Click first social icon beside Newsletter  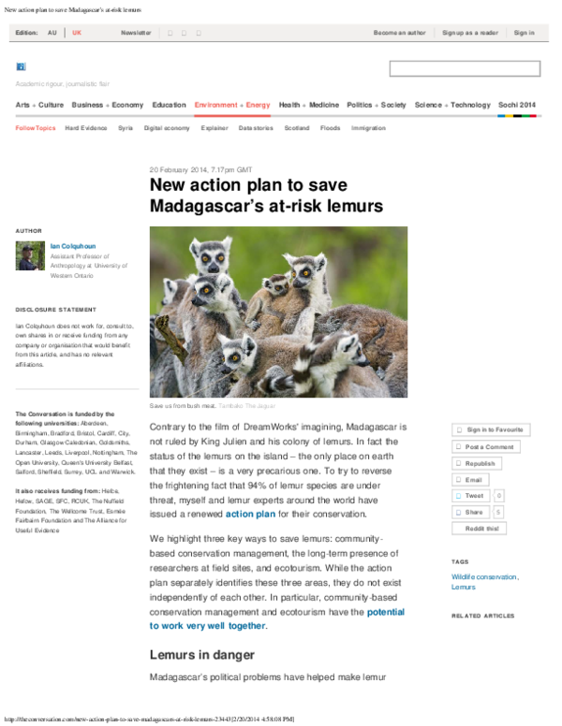coord(170,33)
